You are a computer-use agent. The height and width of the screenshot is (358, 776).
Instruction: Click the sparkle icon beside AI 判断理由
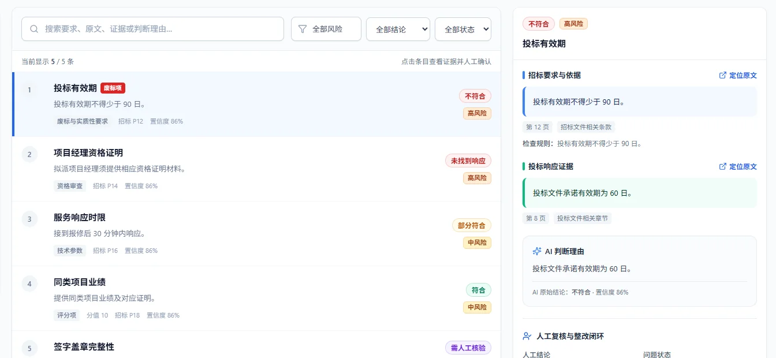tap(536, 252)
